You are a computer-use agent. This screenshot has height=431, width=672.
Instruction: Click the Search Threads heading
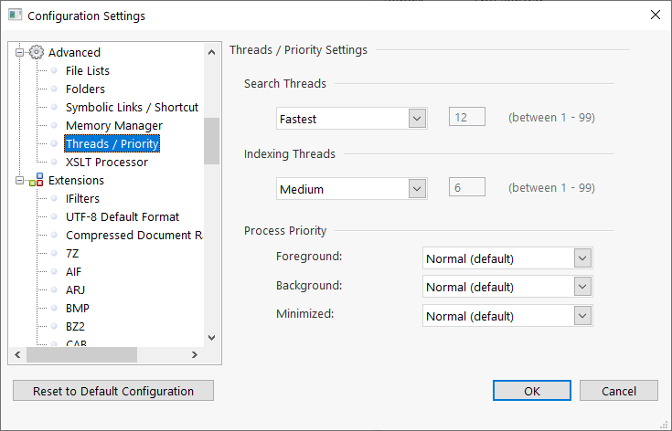[285, 83]
